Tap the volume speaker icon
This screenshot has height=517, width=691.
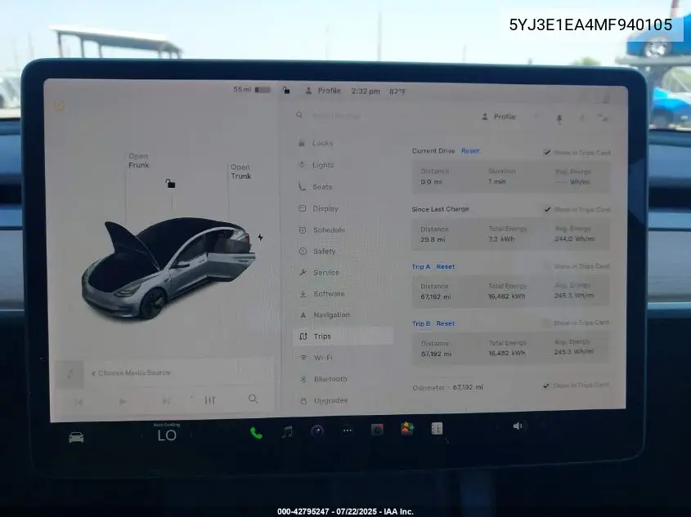pyautogui.click(x=518, y=426)
